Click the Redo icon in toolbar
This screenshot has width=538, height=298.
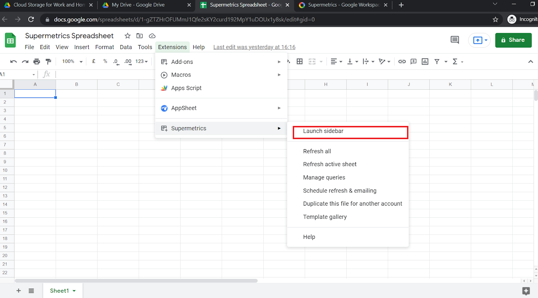tap(25, 61)
